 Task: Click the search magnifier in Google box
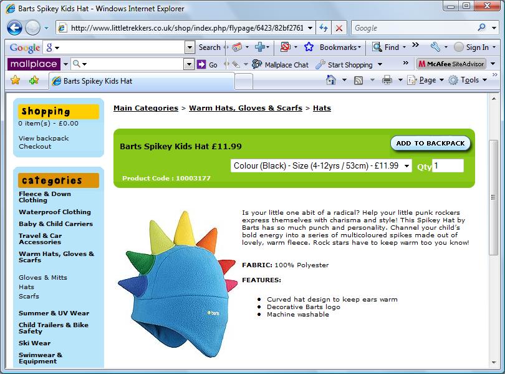click(x=482, y=27)
